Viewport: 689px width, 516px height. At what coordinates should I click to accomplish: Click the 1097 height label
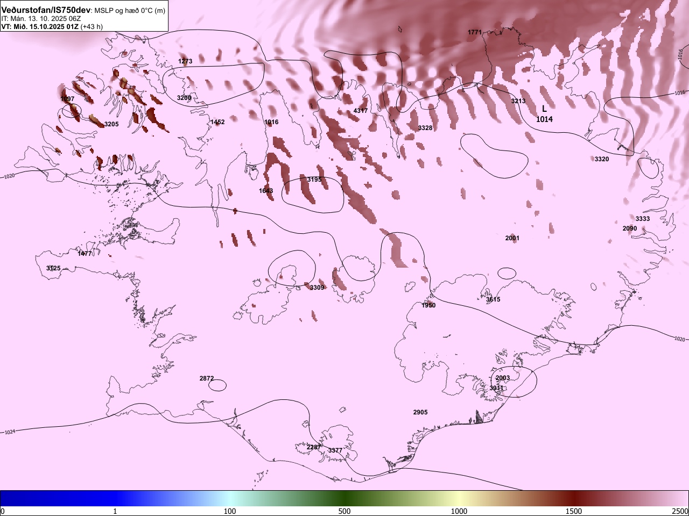coord(67,99)
